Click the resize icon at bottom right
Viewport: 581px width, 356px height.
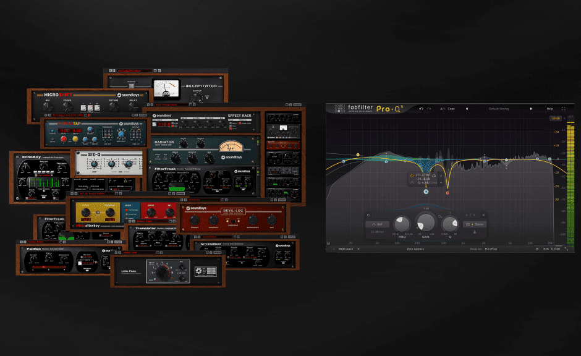(x=567, y=248)
